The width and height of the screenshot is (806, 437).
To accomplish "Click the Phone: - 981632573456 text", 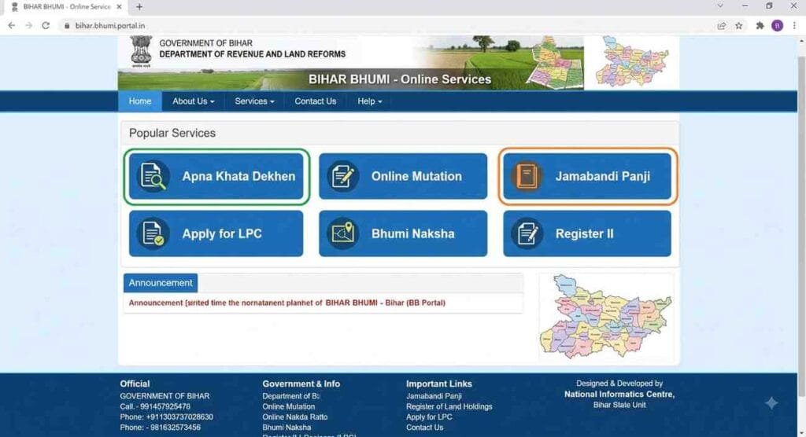I will [161, 428].
